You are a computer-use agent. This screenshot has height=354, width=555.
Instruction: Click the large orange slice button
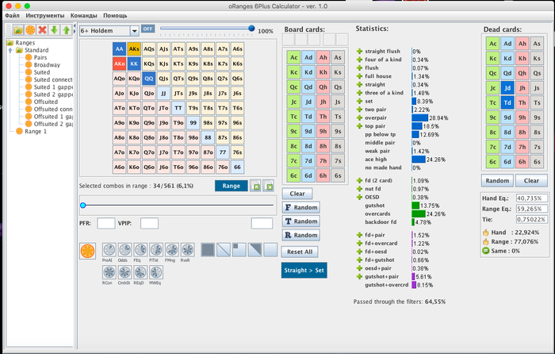point(87,251)
